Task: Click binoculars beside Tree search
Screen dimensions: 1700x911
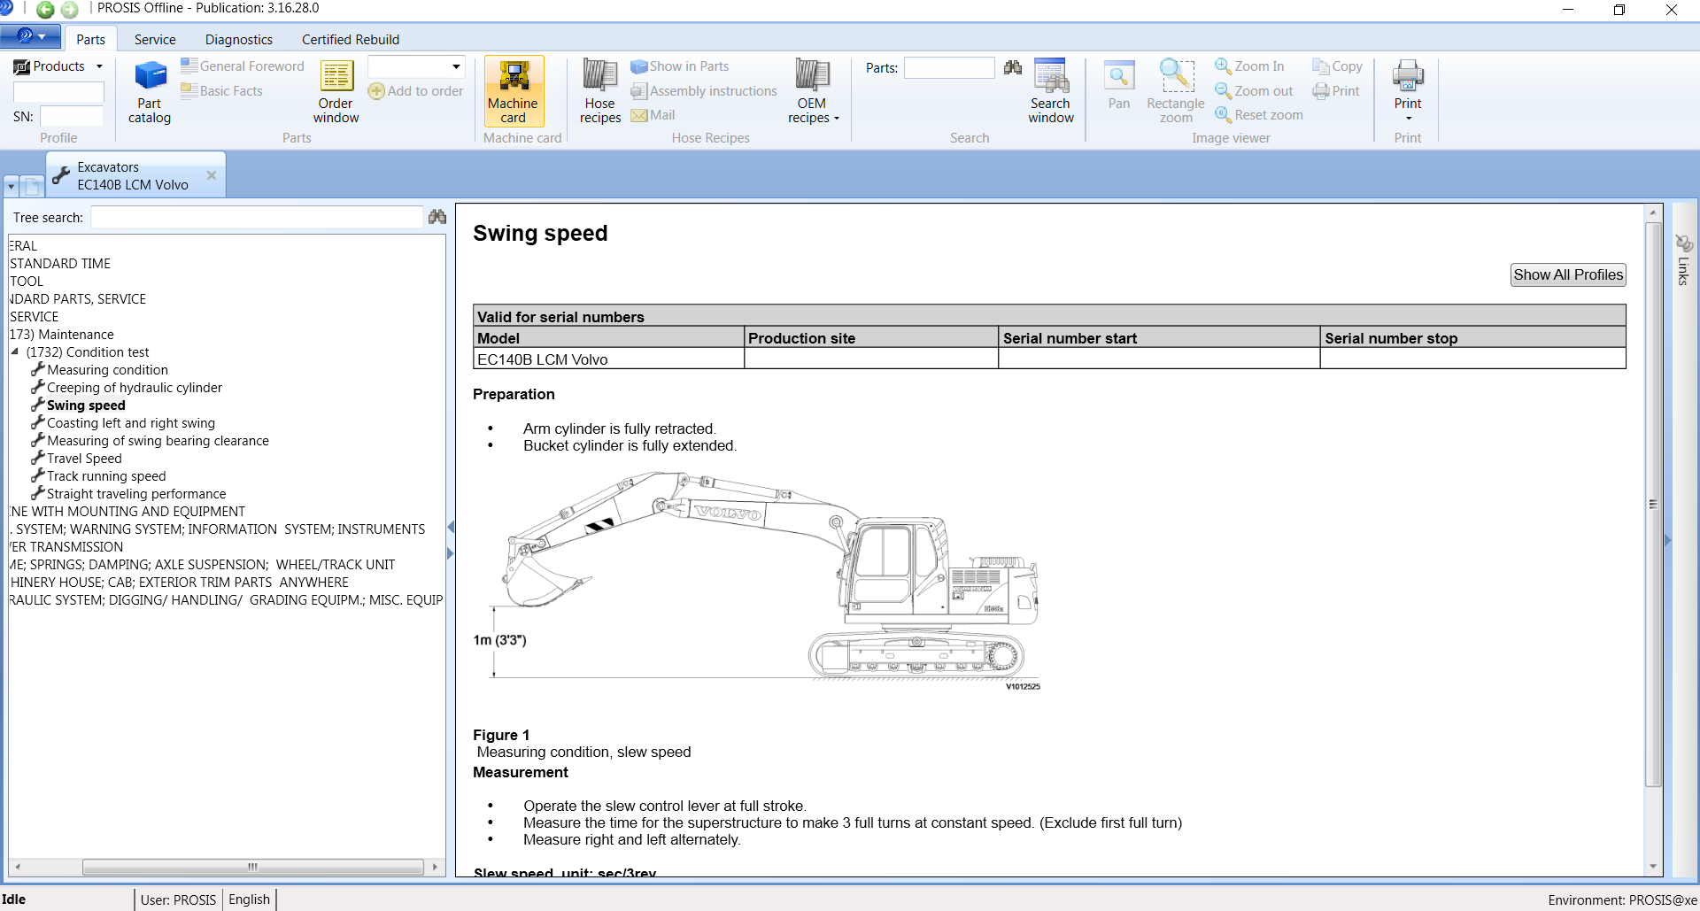Action: 437,217
